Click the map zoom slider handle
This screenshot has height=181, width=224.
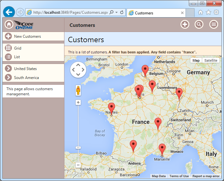coord(78,147)
